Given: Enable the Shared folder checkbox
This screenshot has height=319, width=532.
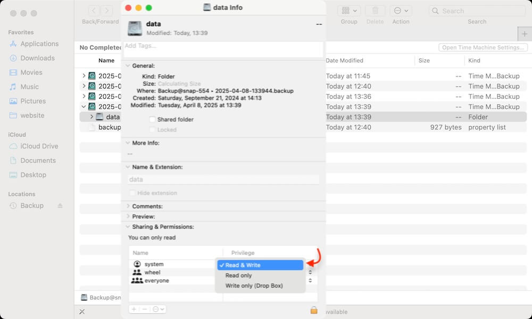Looking at the screenshot, I should tap(153, 119).
